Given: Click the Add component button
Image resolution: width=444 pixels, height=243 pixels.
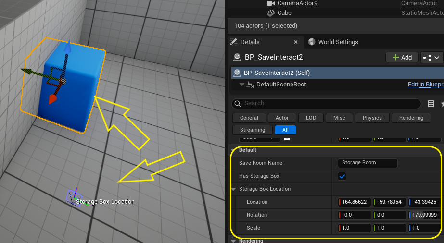Looking at the screenshot, I should pyautogui.click(x=402, y=57).
